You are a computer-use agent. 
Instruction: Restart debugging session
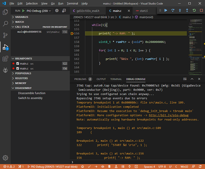click(x=194, y=10)
